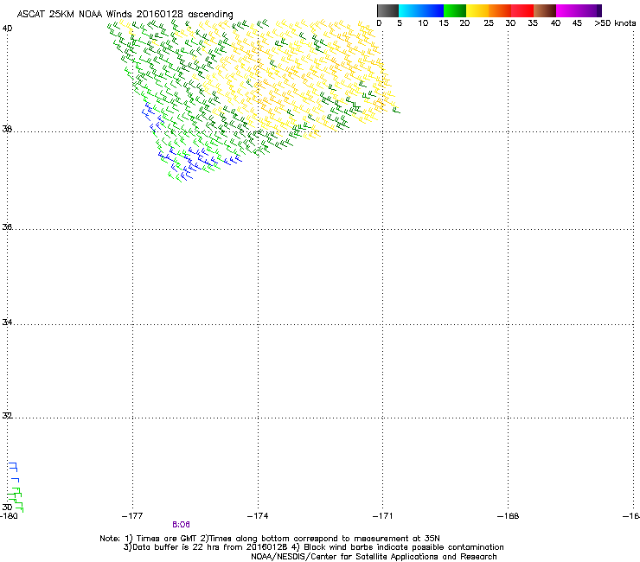Click the longitude label '-168'
640x562 pixels.
[508, 516]
